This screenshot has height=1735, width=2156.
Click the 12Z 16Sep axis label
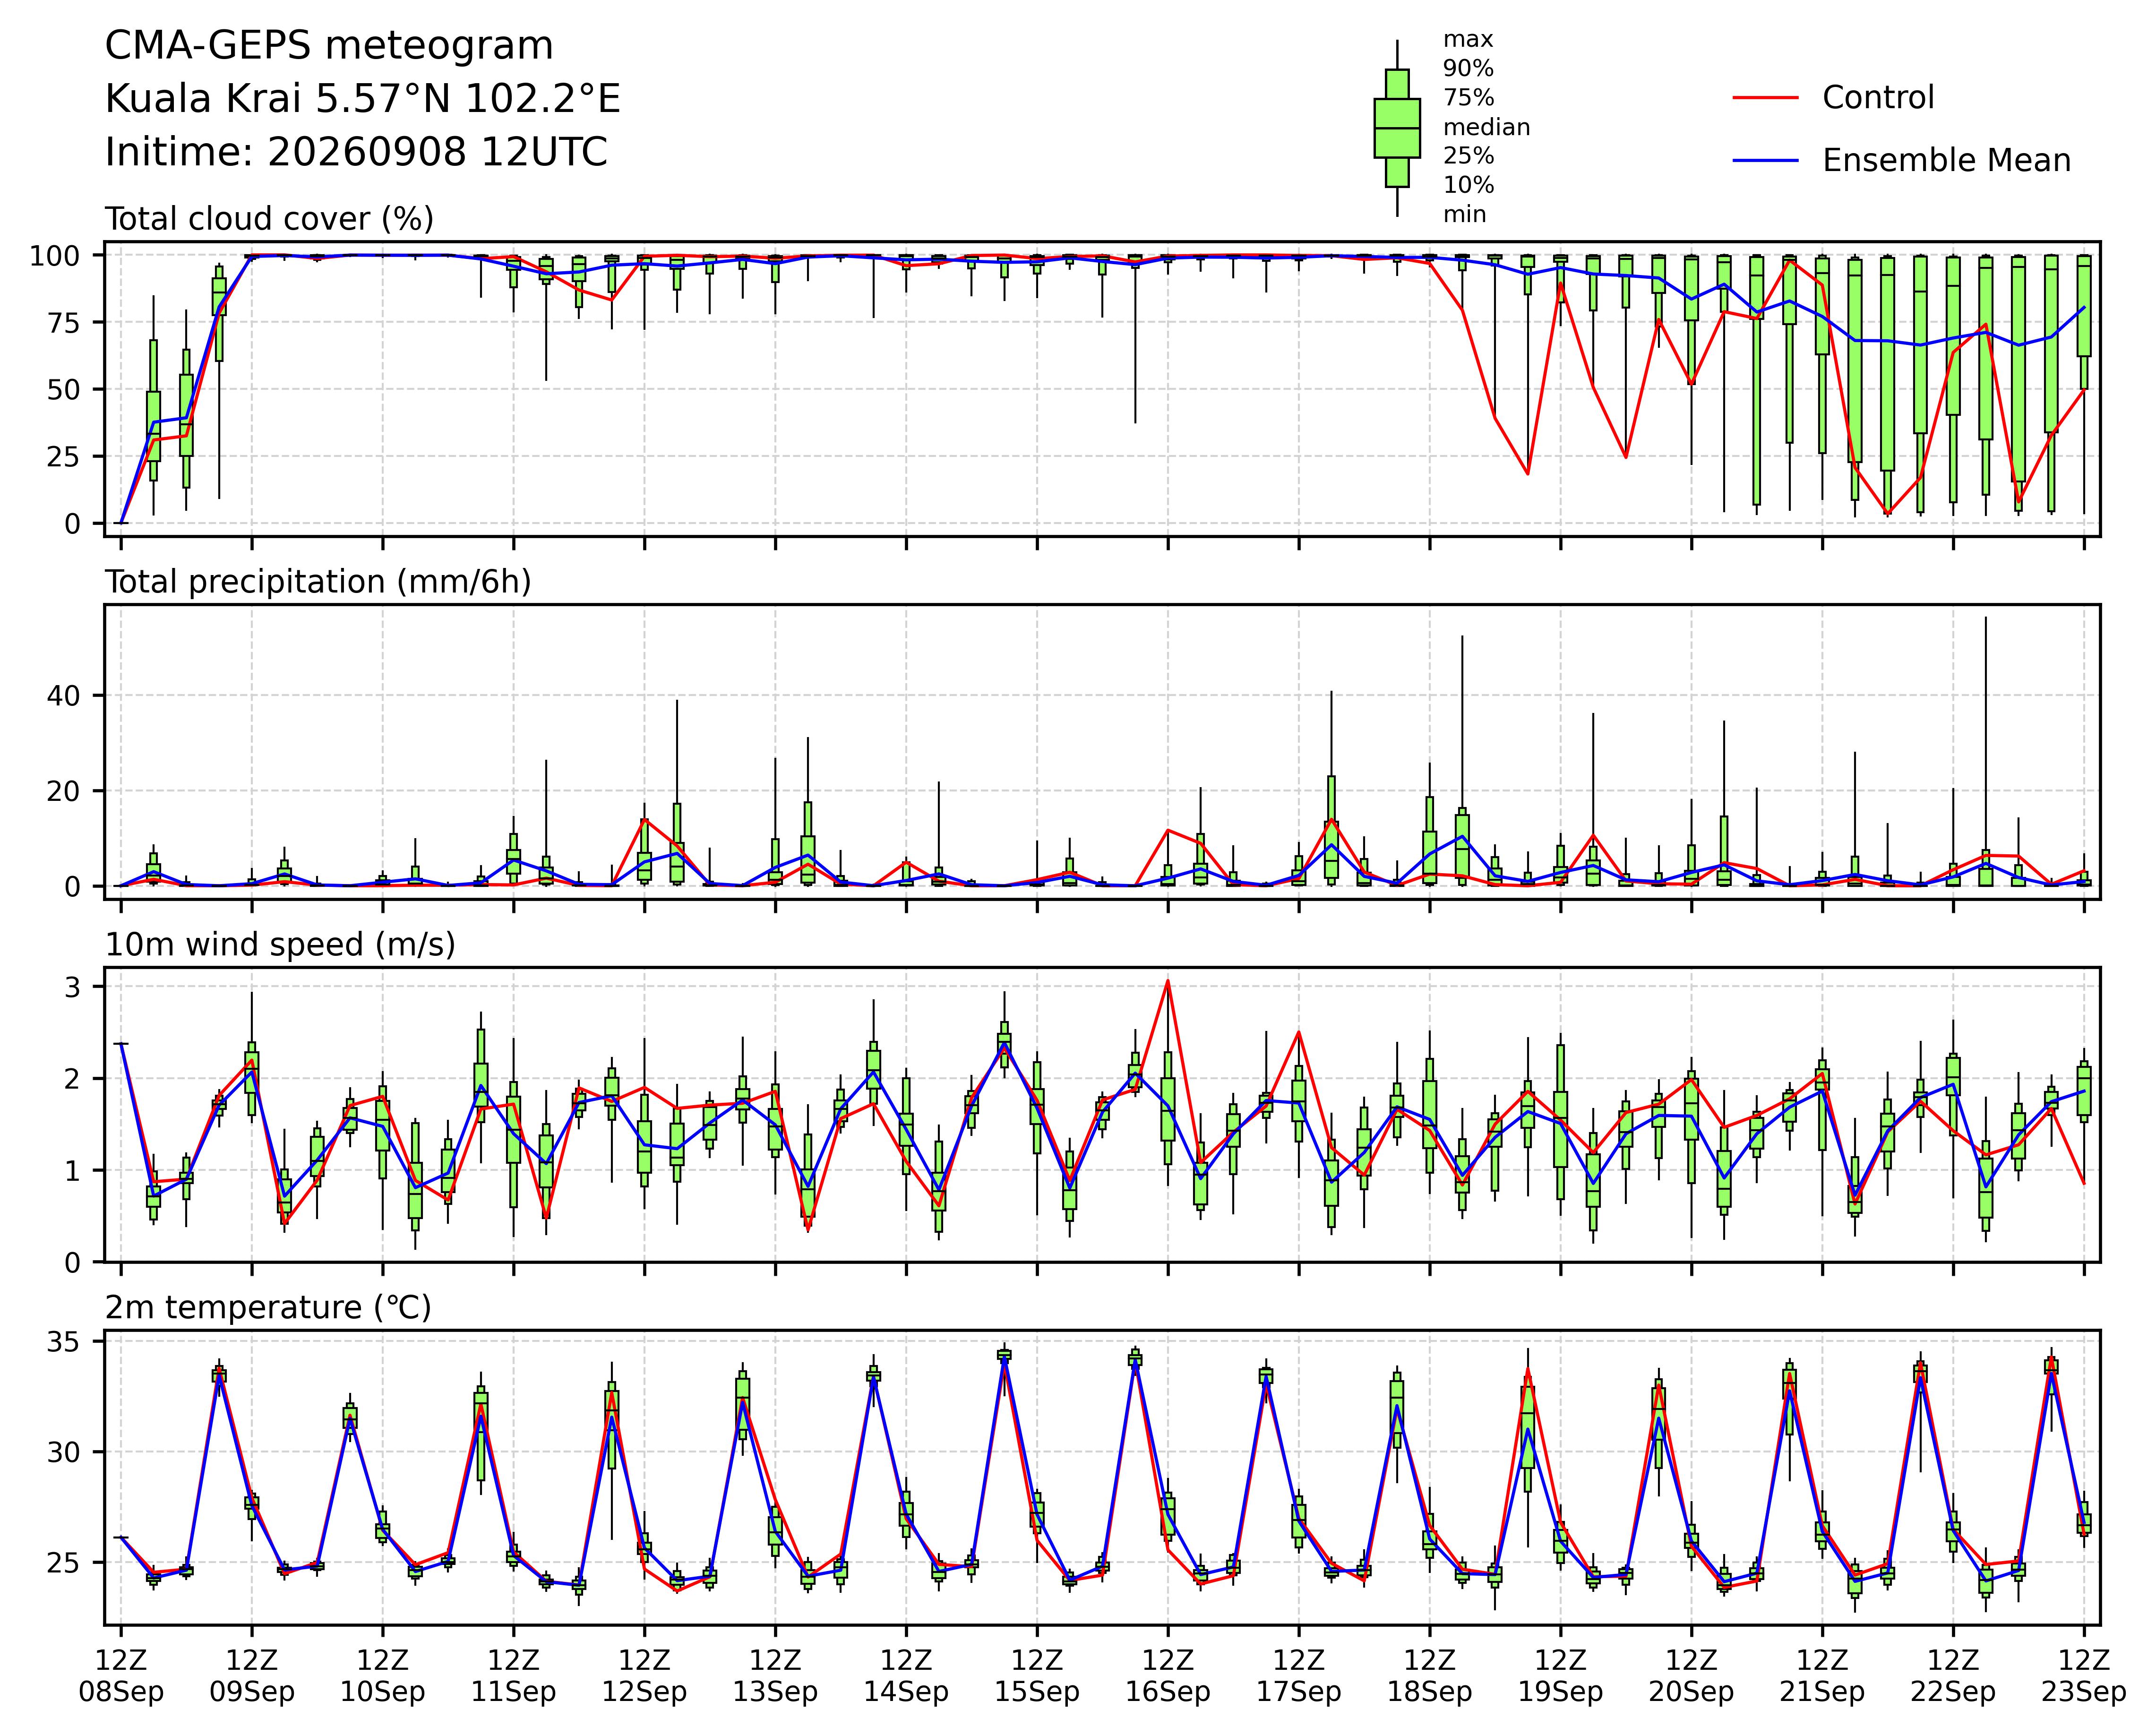pyautogui.click(x=1168, y=1676)
